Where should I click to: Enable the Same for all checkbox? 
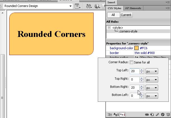point(132,62)
